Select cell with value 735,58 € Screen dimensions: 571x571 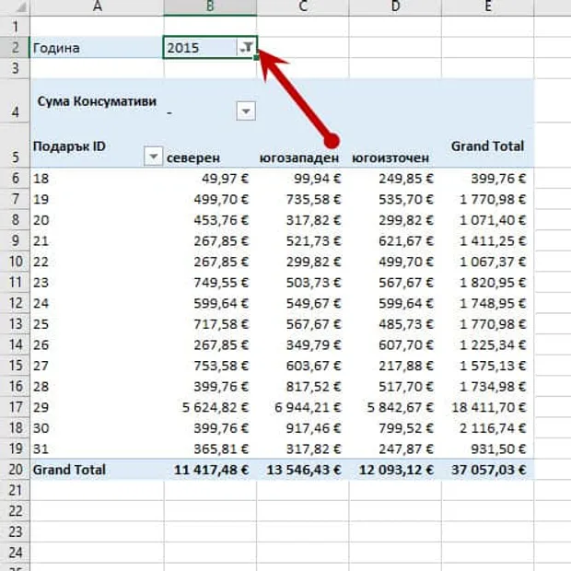point(303,199)
